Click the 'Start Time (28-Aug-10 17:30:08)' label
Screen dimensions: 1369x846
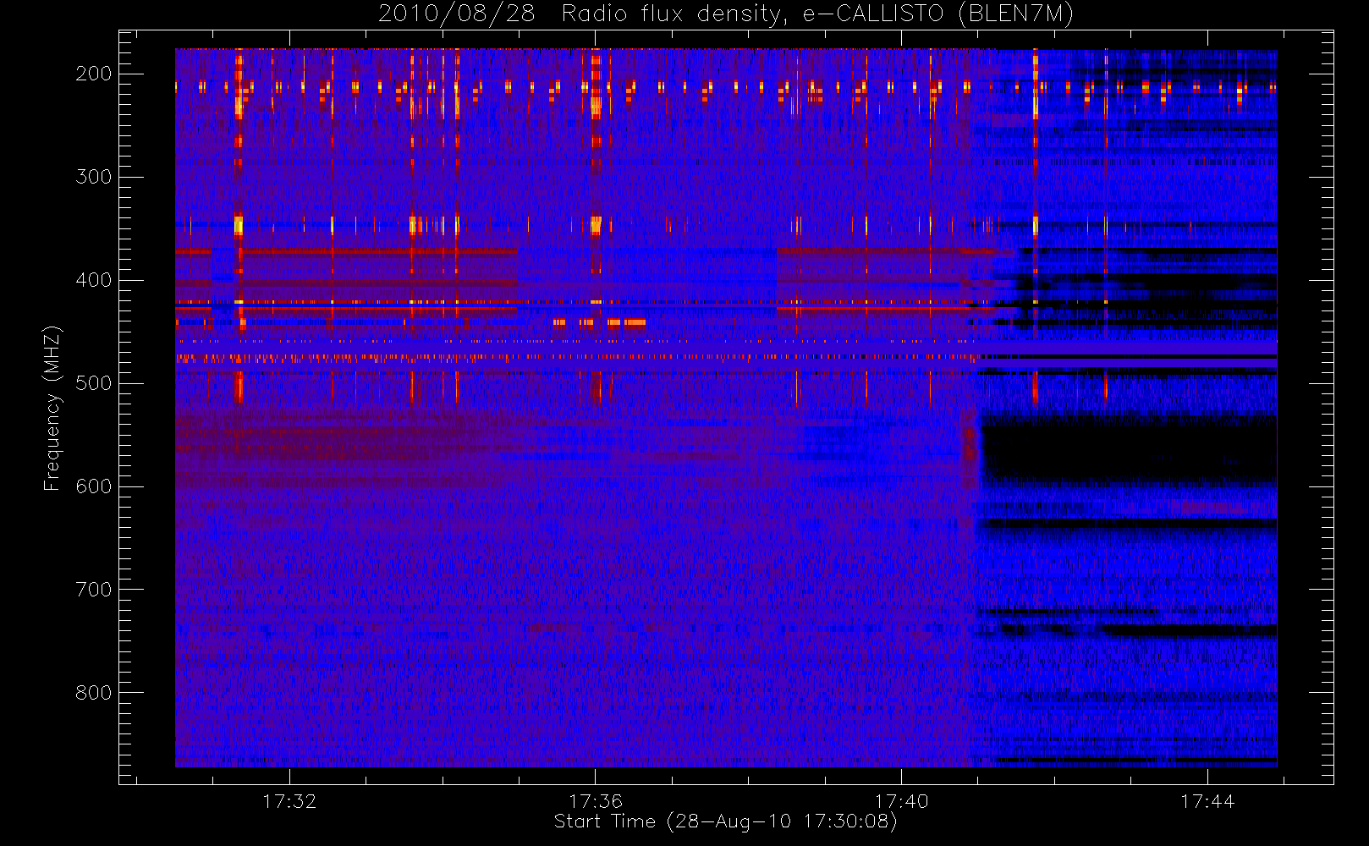(725, 821)
